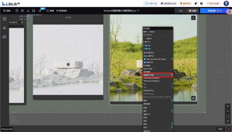Start generation with 开始生图 button
Screen dimensions: 232x132
(x=215, y=11)
